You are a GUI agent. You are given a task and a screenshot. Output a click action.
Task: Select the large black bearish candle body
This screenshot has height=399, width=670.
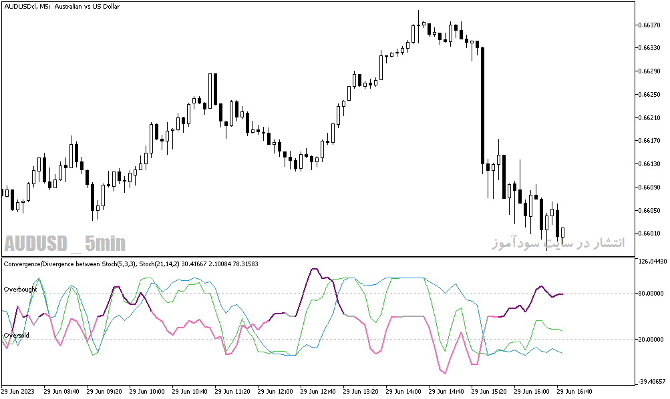click(482, 105)
